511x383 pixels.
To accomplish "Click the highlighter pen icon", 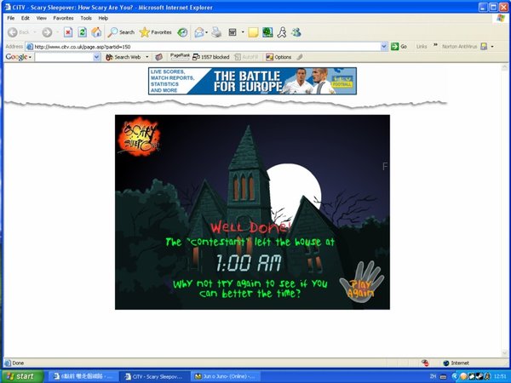I will [x=300, y=57].
